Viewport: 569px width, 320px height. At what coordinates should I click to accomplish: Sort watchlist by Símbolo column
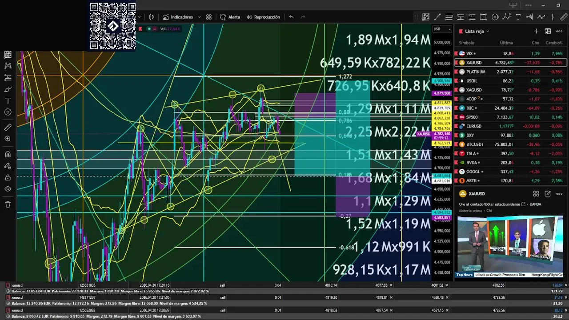(466, 43)
